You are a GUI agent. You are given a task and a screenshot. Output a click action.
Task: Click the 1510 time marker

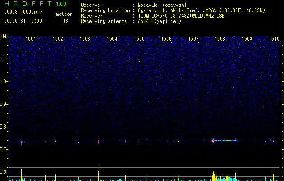[274, 39]
